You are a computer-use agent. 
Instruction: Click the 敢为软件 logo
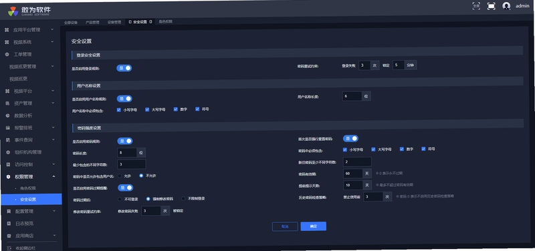pyautogui.click(x=29, y=11)
